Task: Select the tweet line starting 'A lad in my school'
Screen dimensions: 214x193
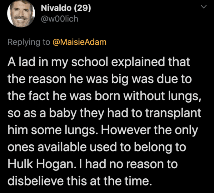Action: pos(99,62)
